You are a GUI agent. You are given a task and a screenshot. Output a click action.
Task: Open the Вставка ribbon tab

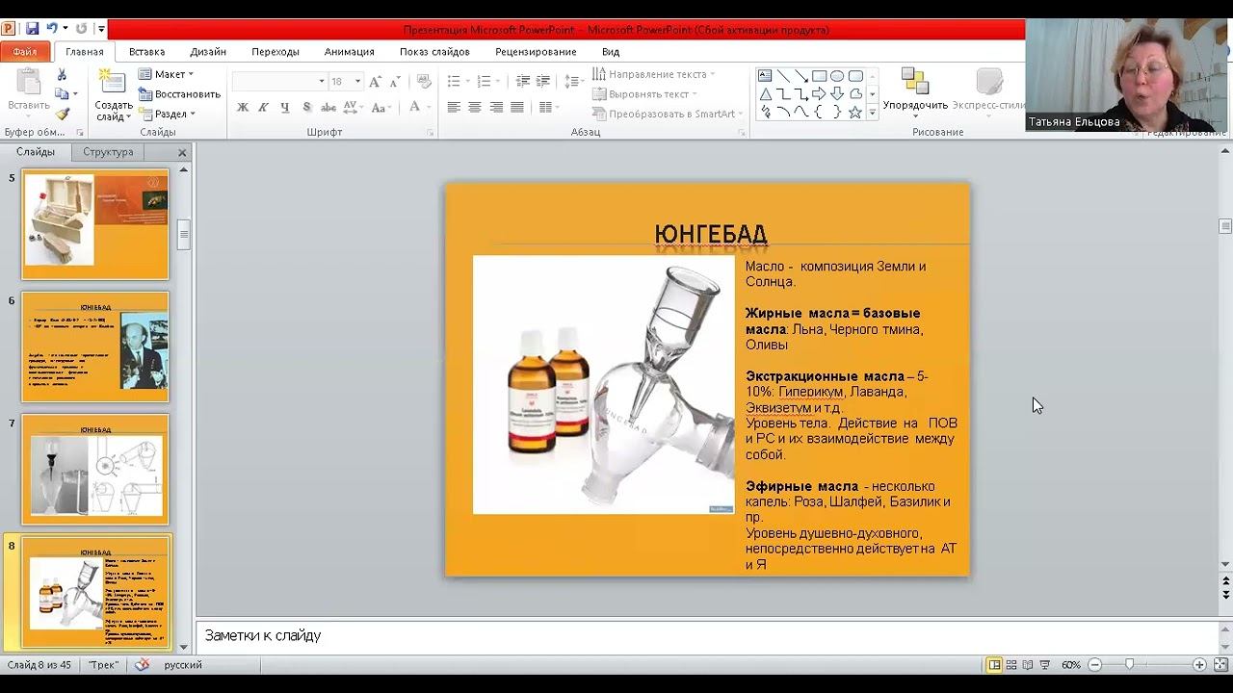click(146, 52)
